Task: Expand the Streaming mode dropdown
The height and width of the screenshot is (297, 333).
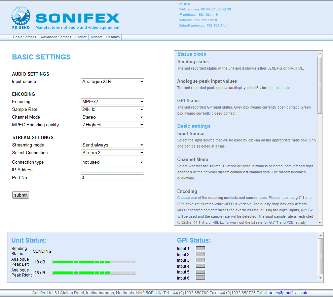Action: pos(113,145)
